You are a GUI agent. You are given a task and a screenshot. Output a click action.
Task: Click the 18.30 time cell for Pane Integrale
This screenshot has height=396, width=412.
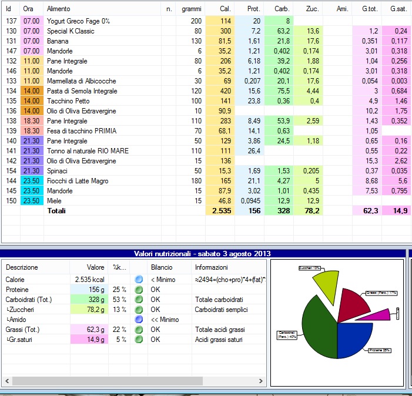[32, 121]
